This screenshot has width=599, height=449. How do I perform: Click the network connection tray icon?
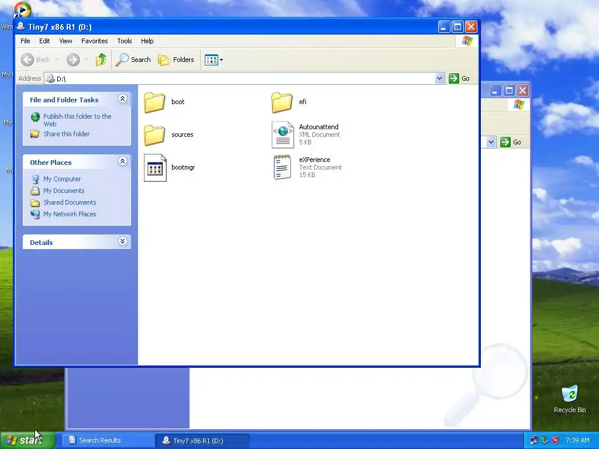pyautogui.click(x=533, y=440)
